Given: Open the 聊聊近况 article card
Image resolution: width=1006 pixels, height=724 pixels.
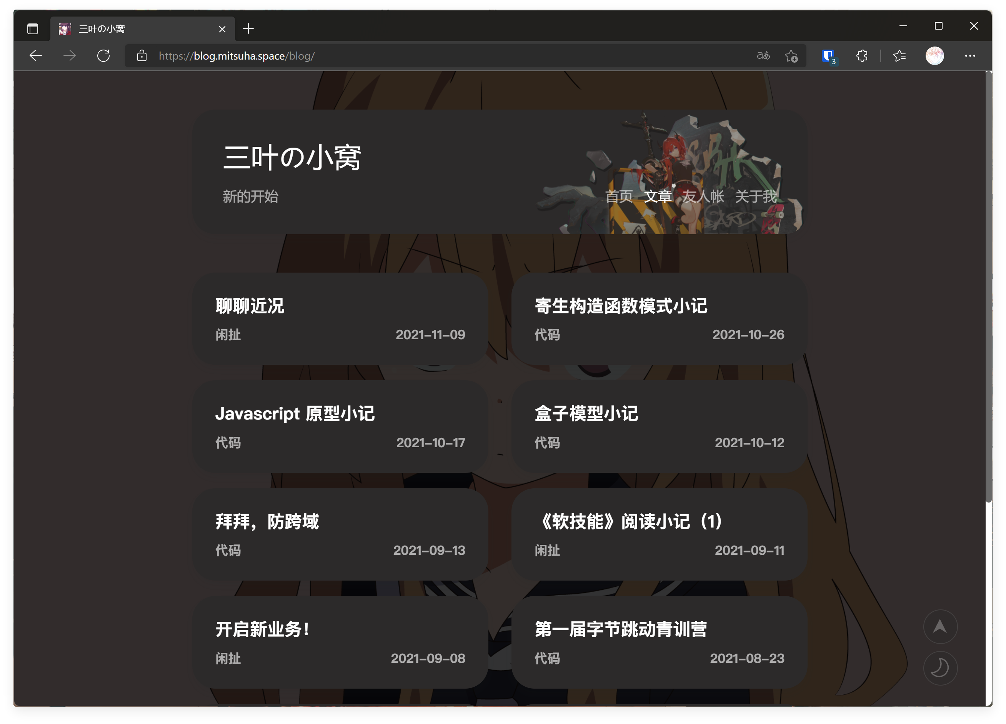Looking at the screenshot, I should coord(250,306).
